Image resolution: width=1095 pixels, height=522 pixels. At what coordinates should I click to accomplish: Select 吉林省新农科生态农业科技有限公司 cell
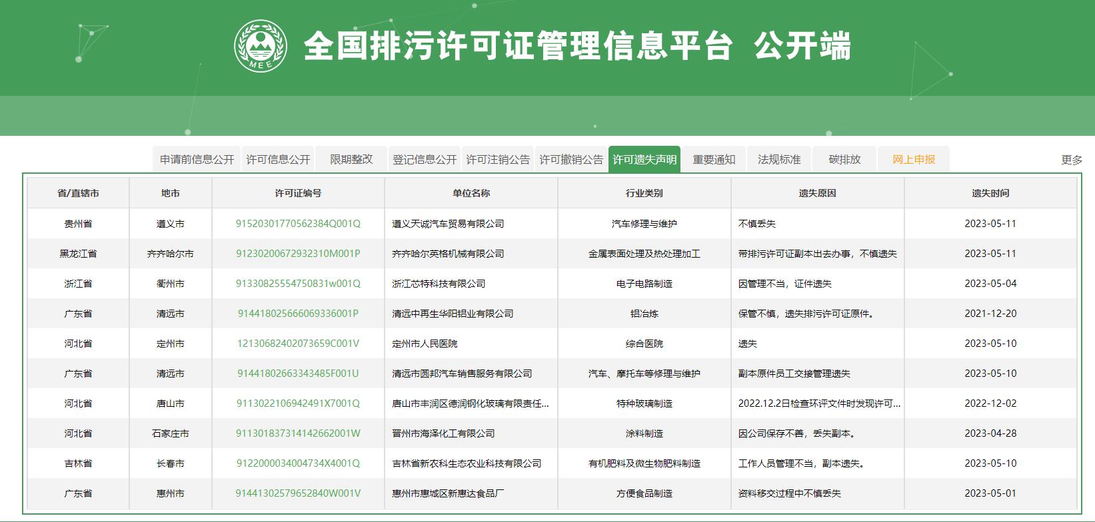pyautogui.click(x=471, y=463)
